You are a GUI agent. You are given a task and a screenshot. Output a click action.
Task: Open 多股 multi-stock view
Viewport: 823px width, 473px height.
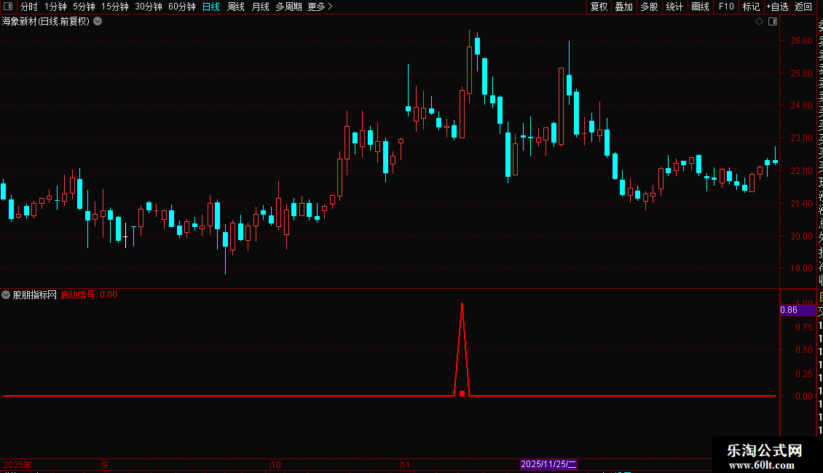(x=649, y=7)
